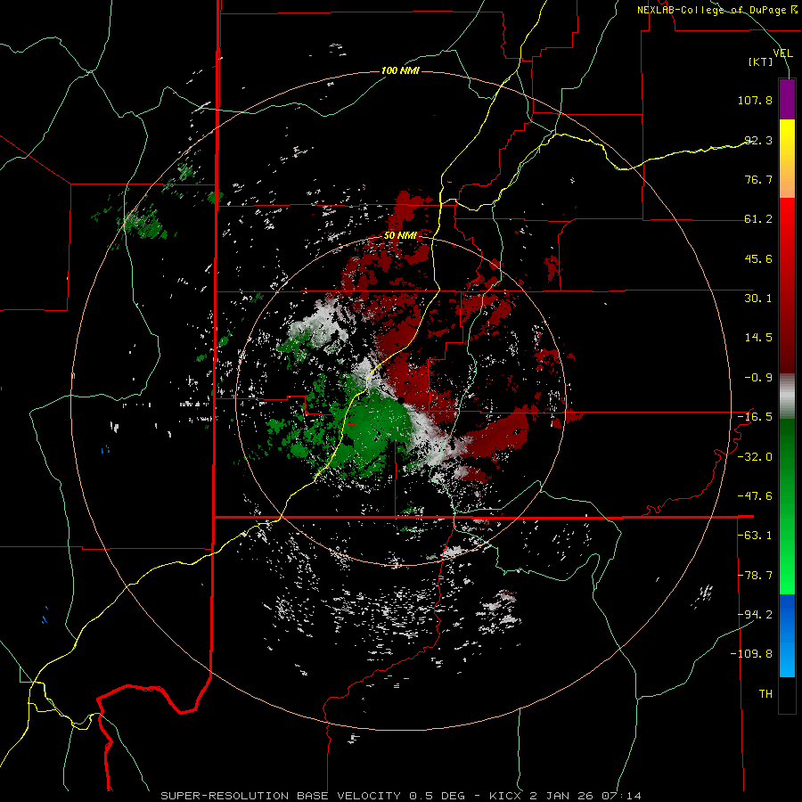This screenshot has width=802, height=802.
Task: Click the 107.8 legend value
Action: tap(755, 100)
